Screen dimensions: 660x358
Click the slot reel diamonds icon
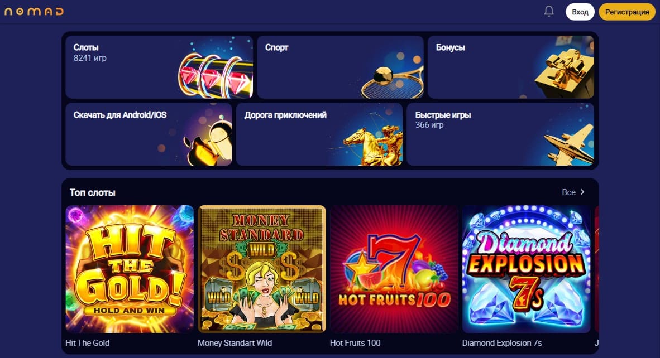tap(216, 76)
